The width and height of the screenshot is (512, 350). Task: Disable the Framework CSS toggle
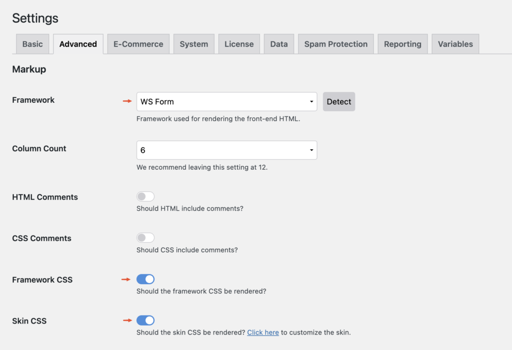[x=145, y=279]
